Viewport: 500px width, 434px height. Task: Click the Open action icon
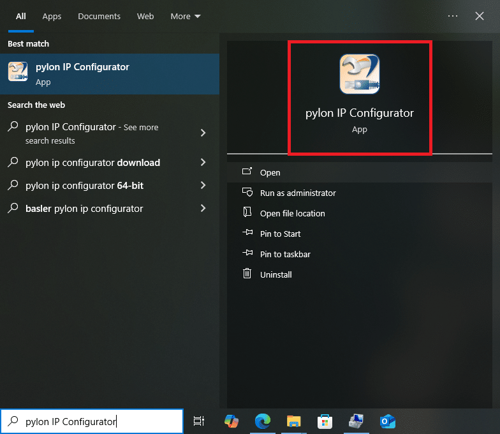[x=247, y=172]
